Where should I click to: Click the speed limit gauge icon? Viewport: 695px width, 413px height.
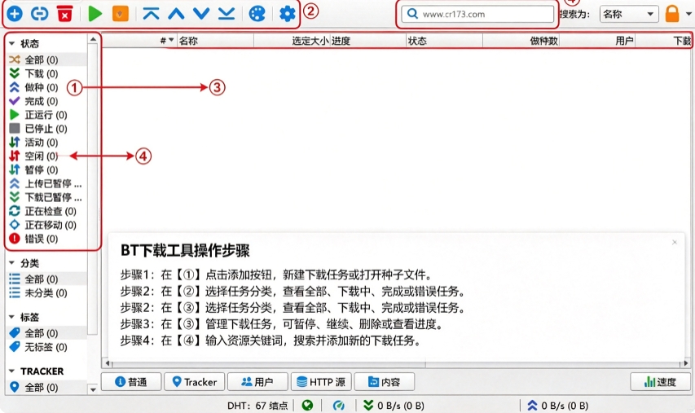click(x=339, y=405)
